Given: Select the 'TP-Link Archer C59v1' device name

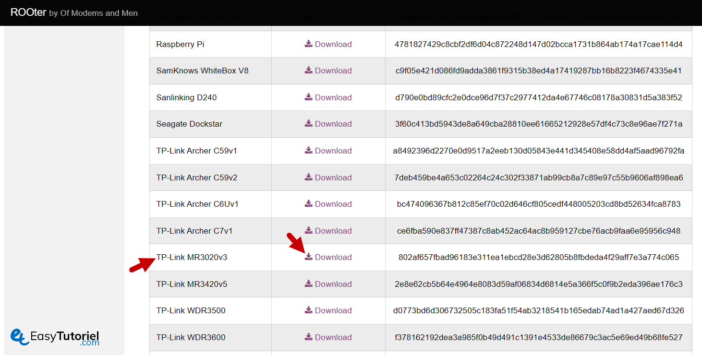Looking at the screenshot, I should [x=197, y=151].
